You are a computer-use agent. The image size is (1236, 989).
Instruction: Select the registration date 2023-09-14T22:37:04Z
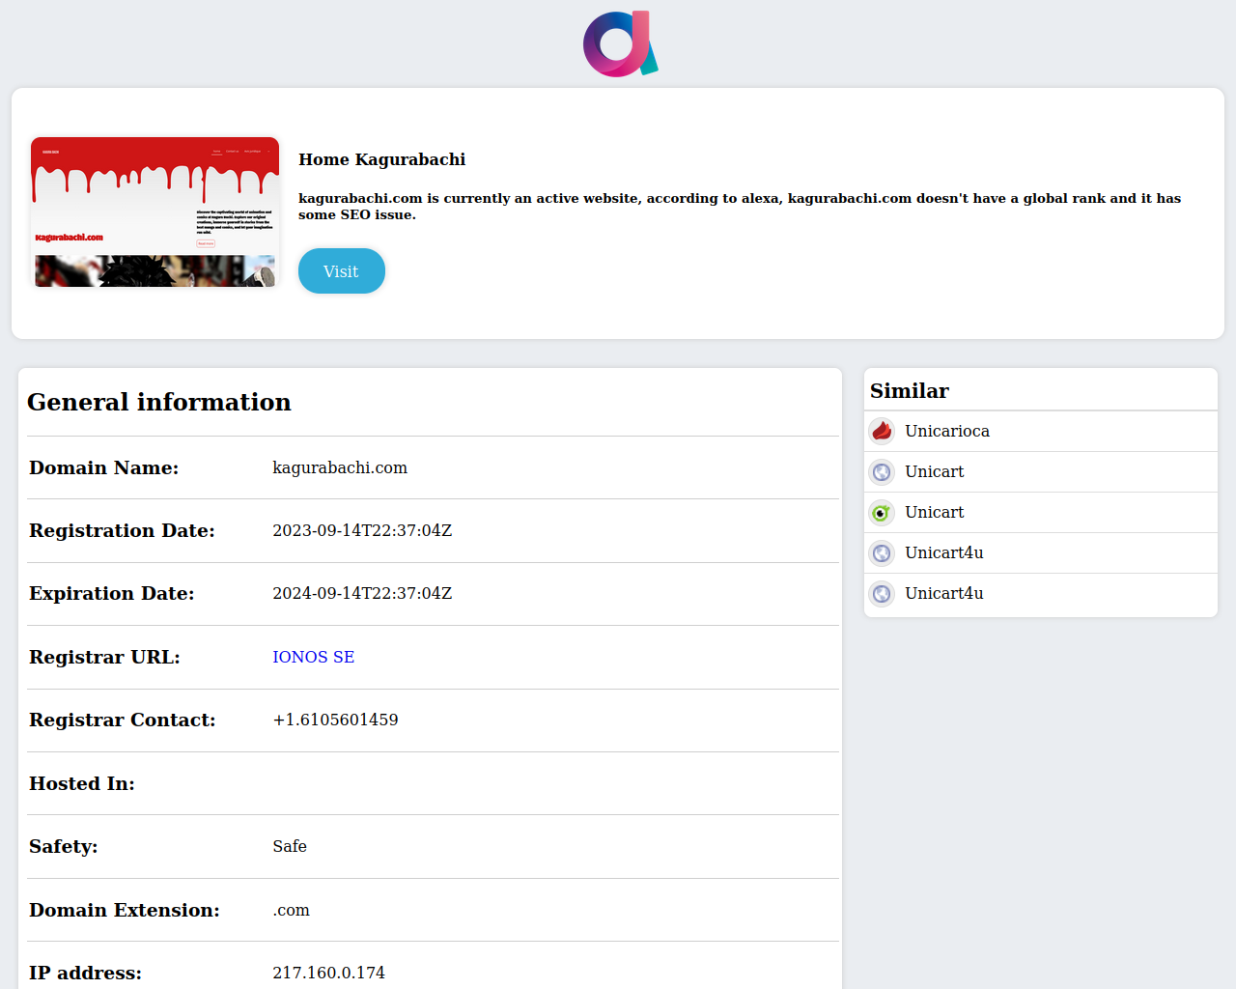(x=362, y=530)
